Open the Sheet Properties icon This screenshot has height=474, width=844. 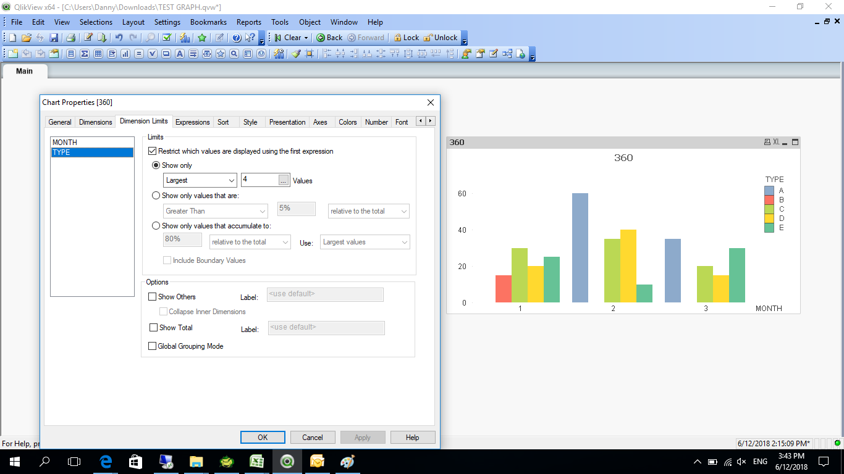tap(54, 54)
